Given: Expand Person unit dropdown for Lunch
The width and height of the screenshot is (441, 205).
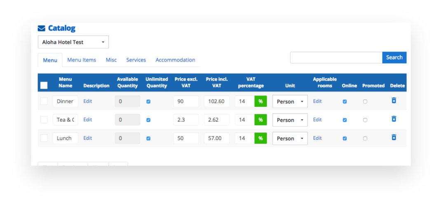Looking at the screenshot, I should [290, 139].
